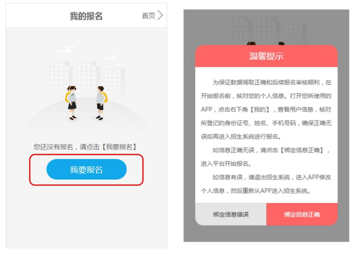Click the paragraph starting 如信息有误
This screenshot has height=254, width=360.
tap(266, 184)
